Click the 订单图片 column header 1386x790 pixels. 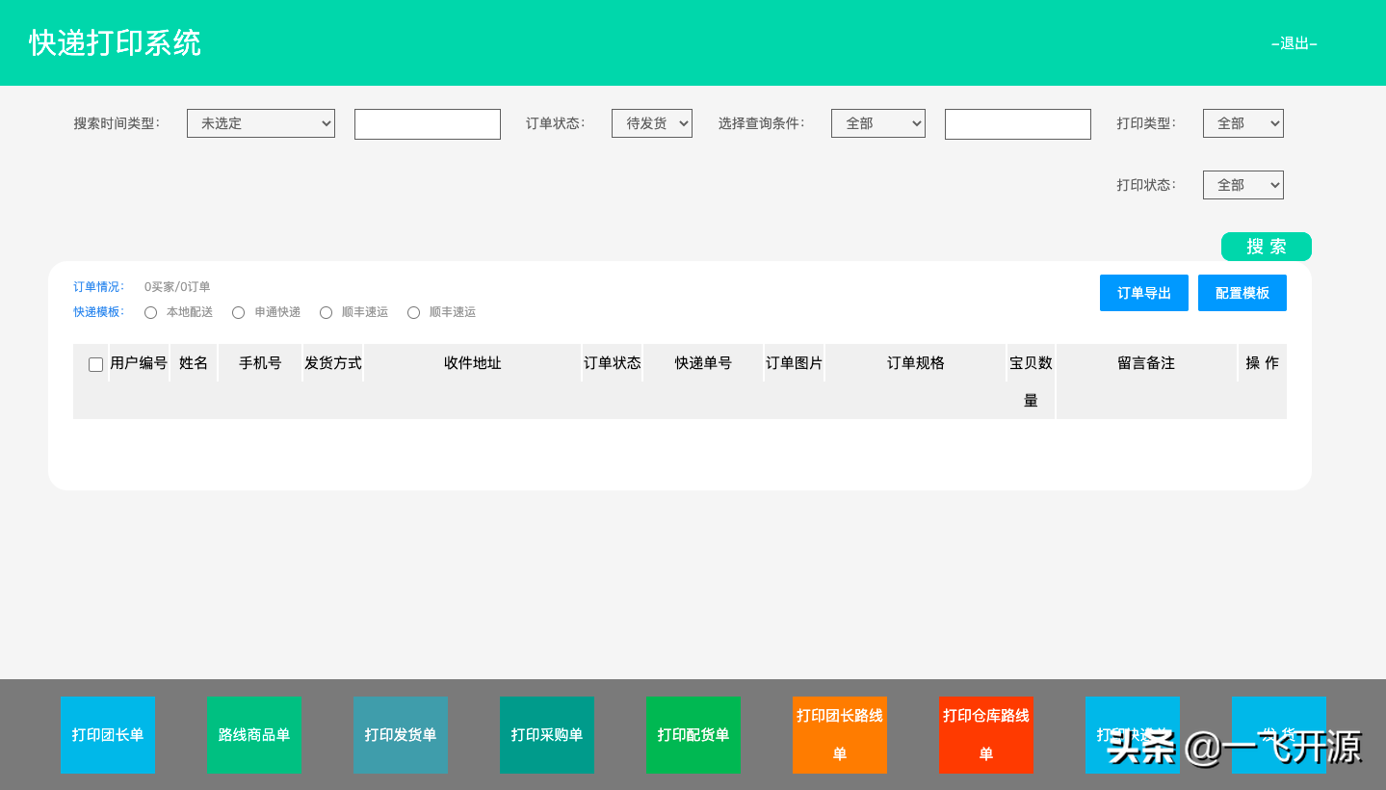[795, 363]
